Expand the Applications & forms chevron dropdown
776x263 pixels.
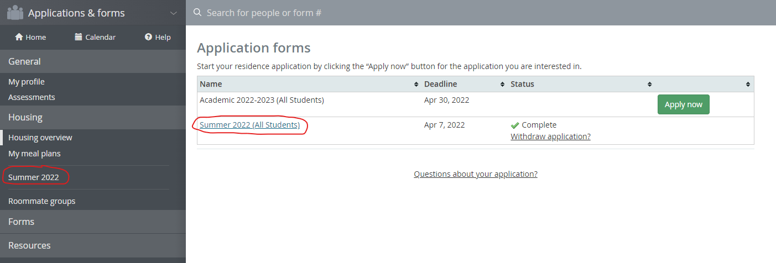(174, 13)
